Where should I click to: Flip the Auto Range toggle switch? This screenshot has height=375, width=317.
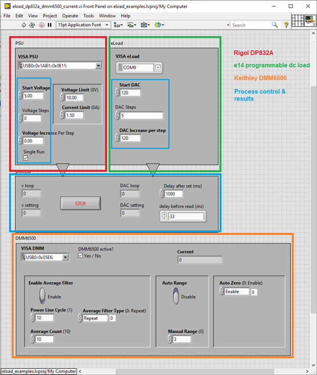pyautogui.click(x=176, y=296)
